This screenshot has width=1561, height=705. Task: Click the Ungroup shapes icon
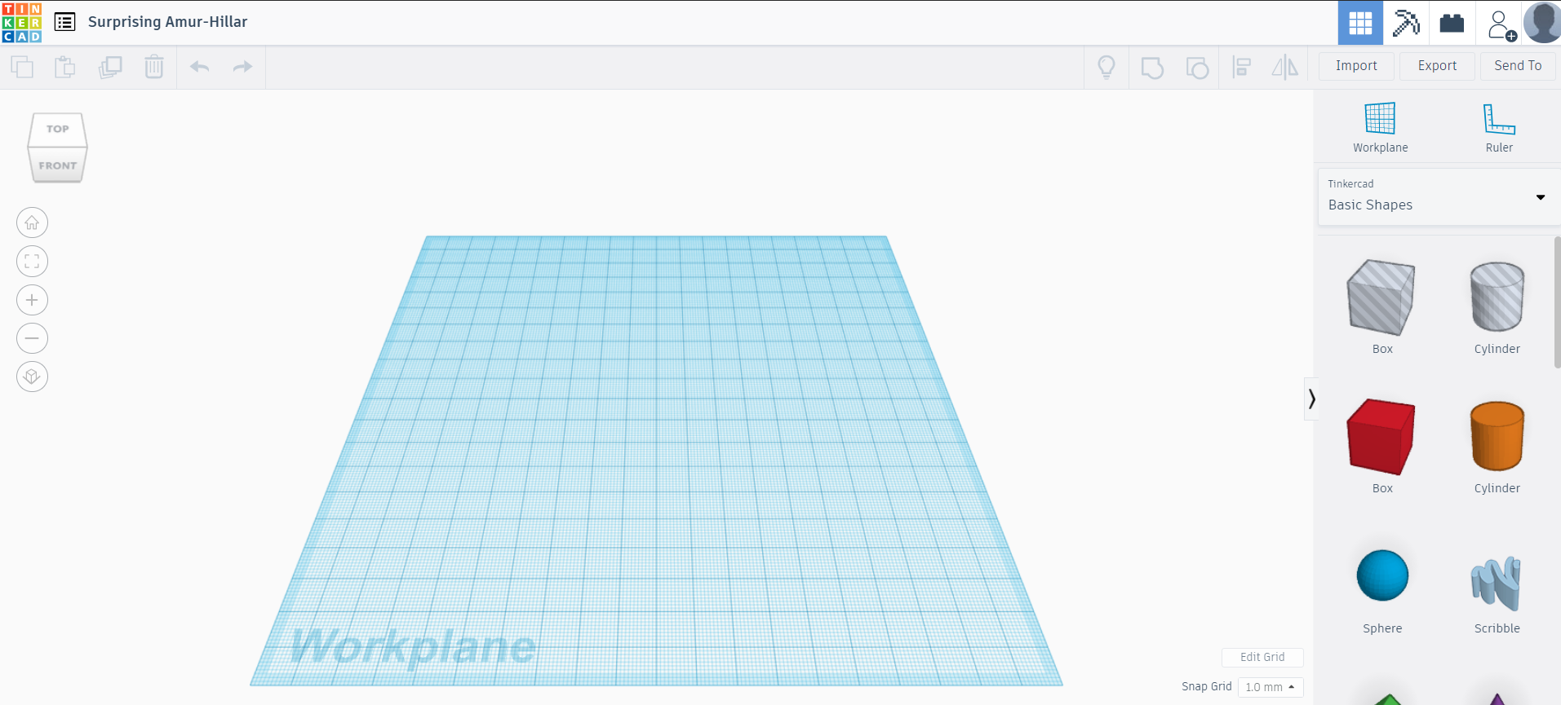pyautogui.click(x=1197, y=67)
